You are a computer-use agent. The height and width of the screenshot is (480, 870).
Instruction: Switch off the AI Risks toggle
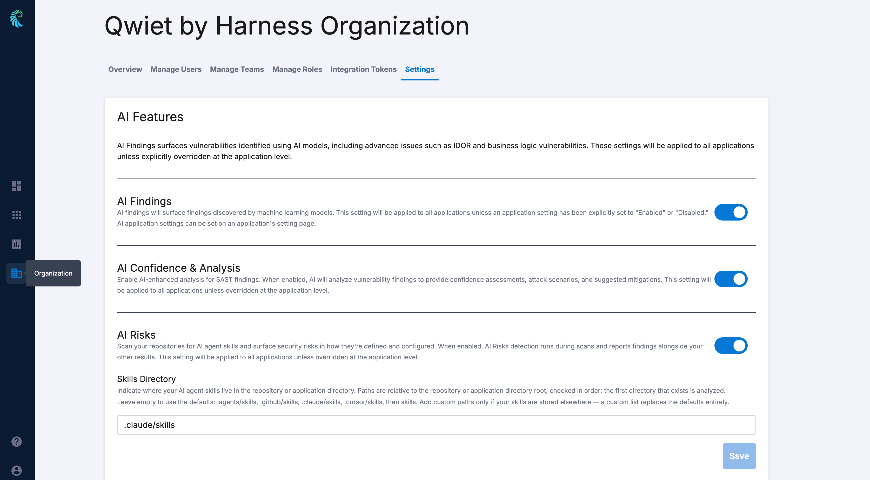pos(731,345)
